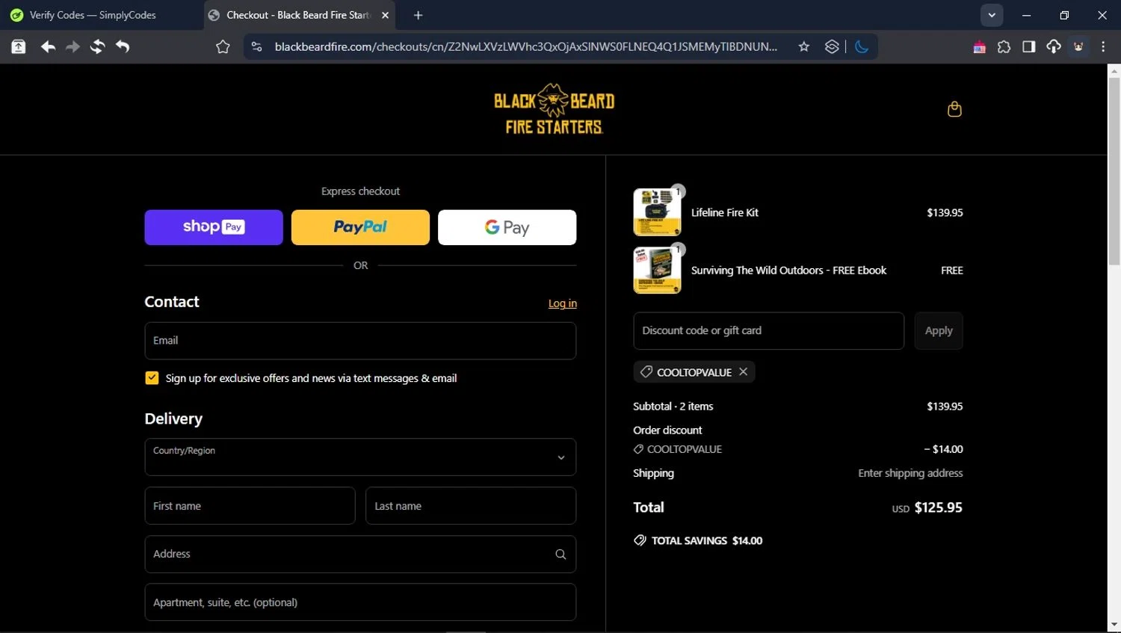Open a new browser tab
Image resolution: width=1121 pixels, height=633 pixels.
[x=418, y=15]
